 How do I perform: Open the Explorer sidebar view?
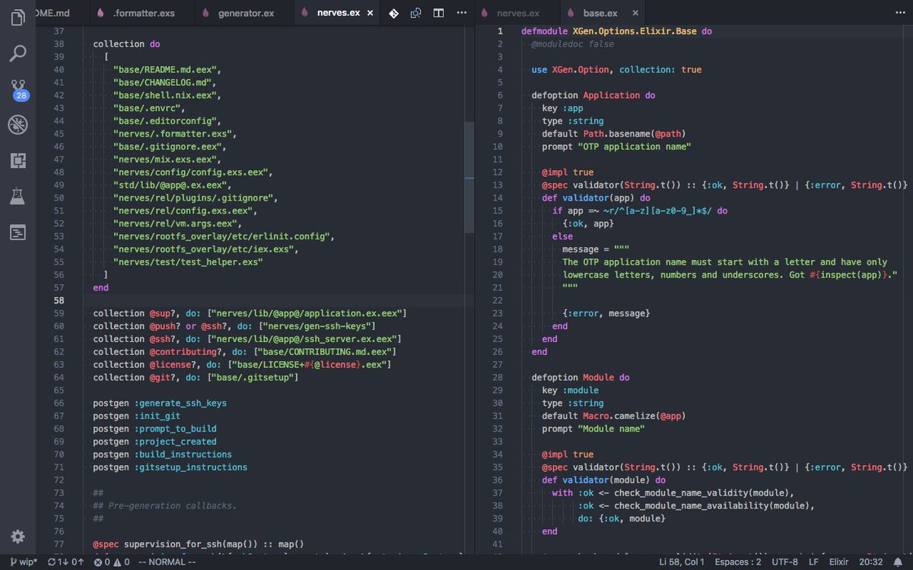click(x=17, y=17)
